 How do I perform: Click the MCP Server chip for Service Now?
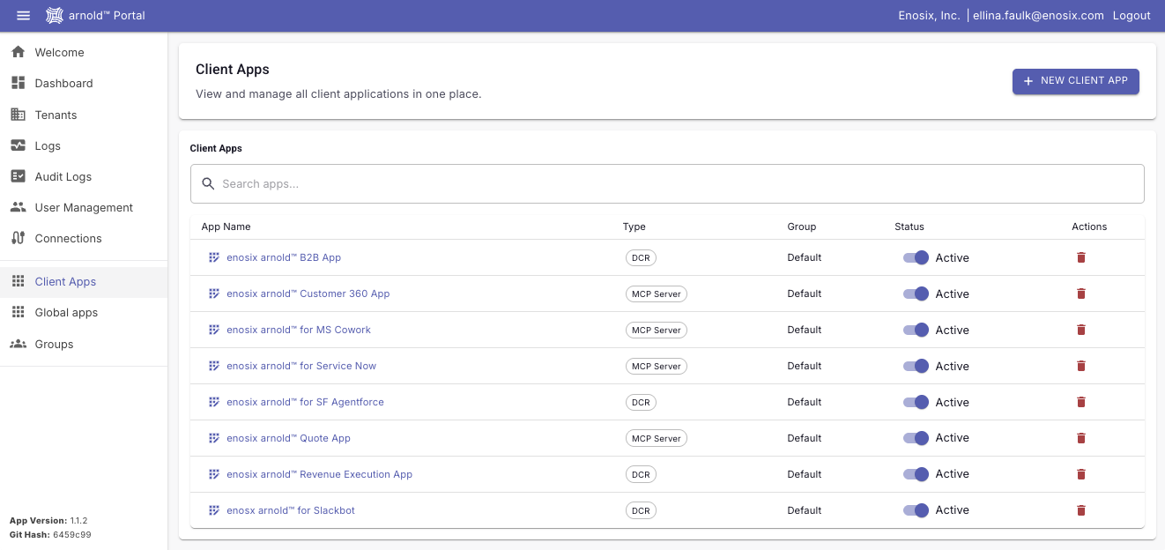656,366
